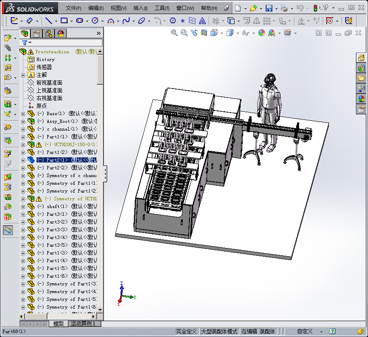Open the Design Library task pane icon
This screenshot has height=337, width=368.
tap(361, 68)
